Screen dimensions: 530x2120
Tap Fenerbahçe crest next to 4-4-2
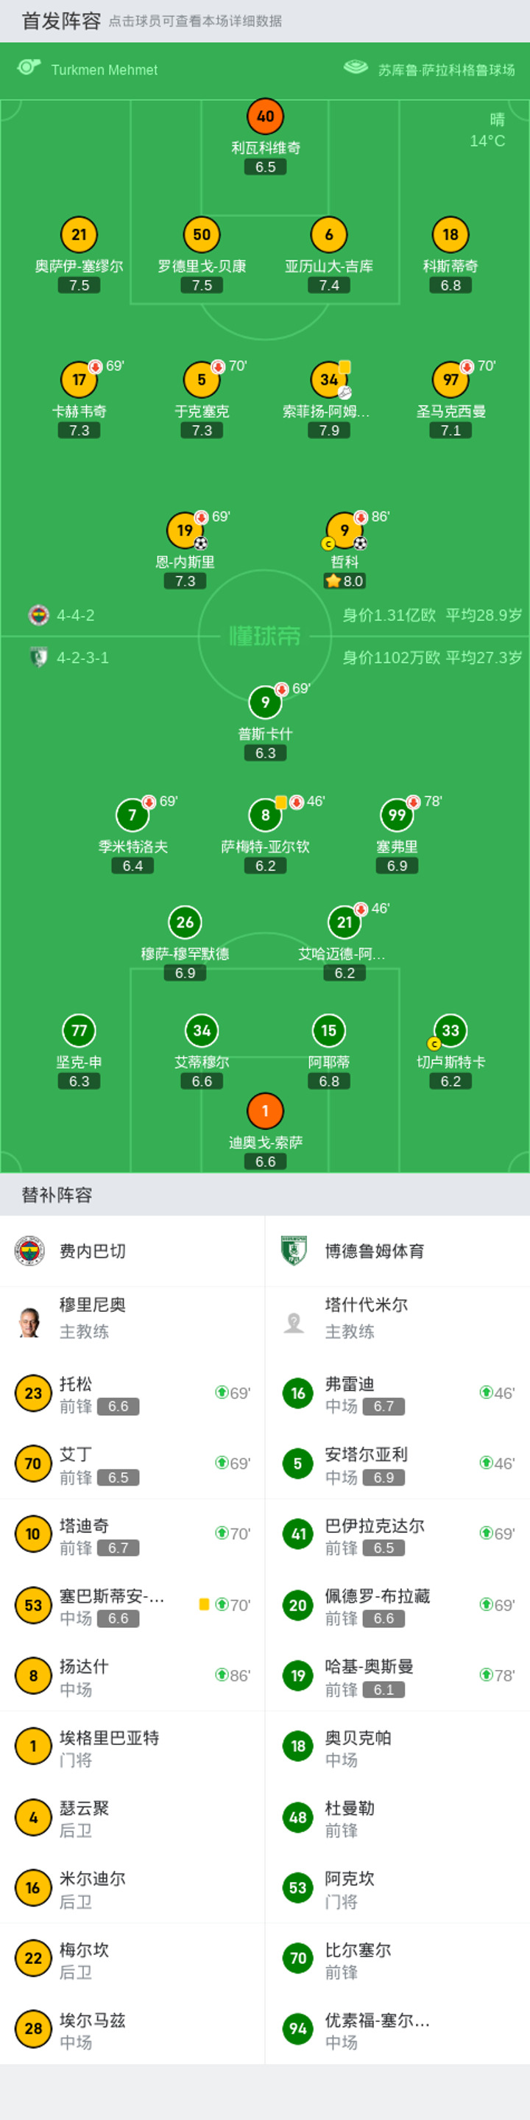(x=39, y=615)
